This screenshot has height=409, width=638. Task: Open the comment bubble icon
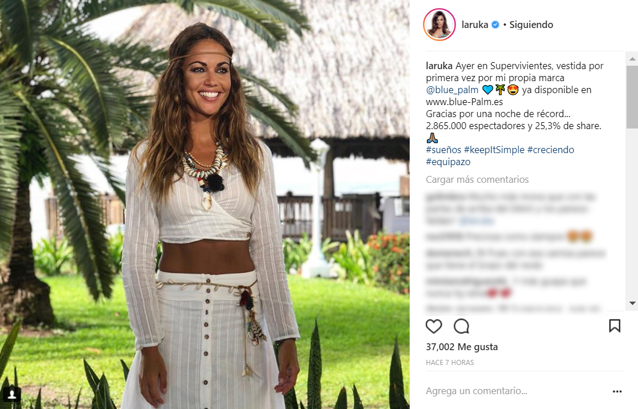click(x=461, y=326)
